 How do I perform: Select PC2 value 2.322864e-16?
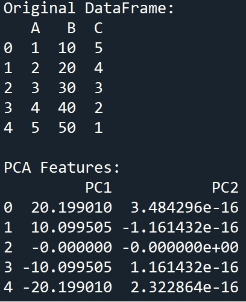(184, 287)
